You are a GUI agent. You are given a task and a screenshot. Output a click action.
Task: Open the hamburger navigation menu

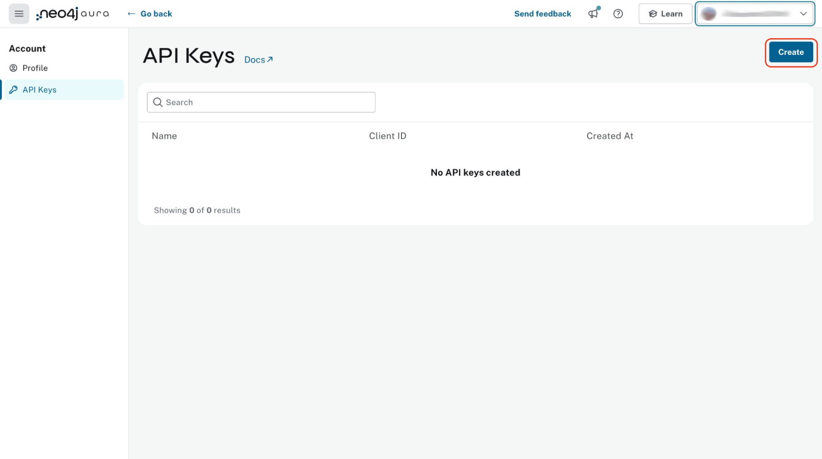(x=19, y=14)
